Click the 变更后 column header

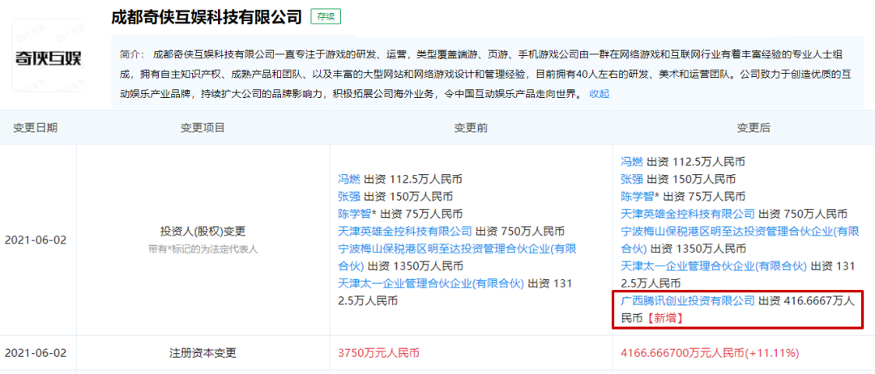(x=753, y=128)
